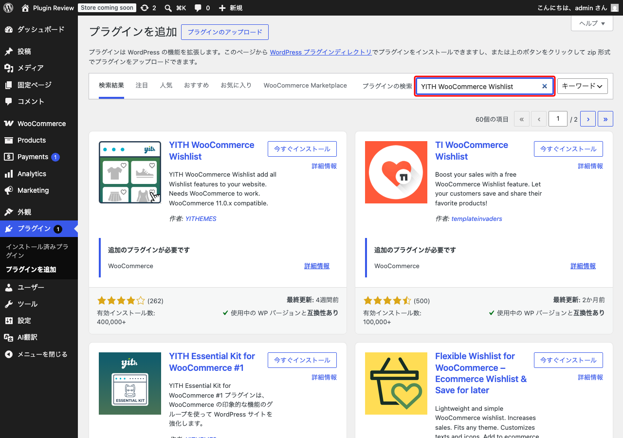Collapse the sidebar with メニューを閉じる
The height and width of the screenshot is (438, 623).
tap(39, 354)
